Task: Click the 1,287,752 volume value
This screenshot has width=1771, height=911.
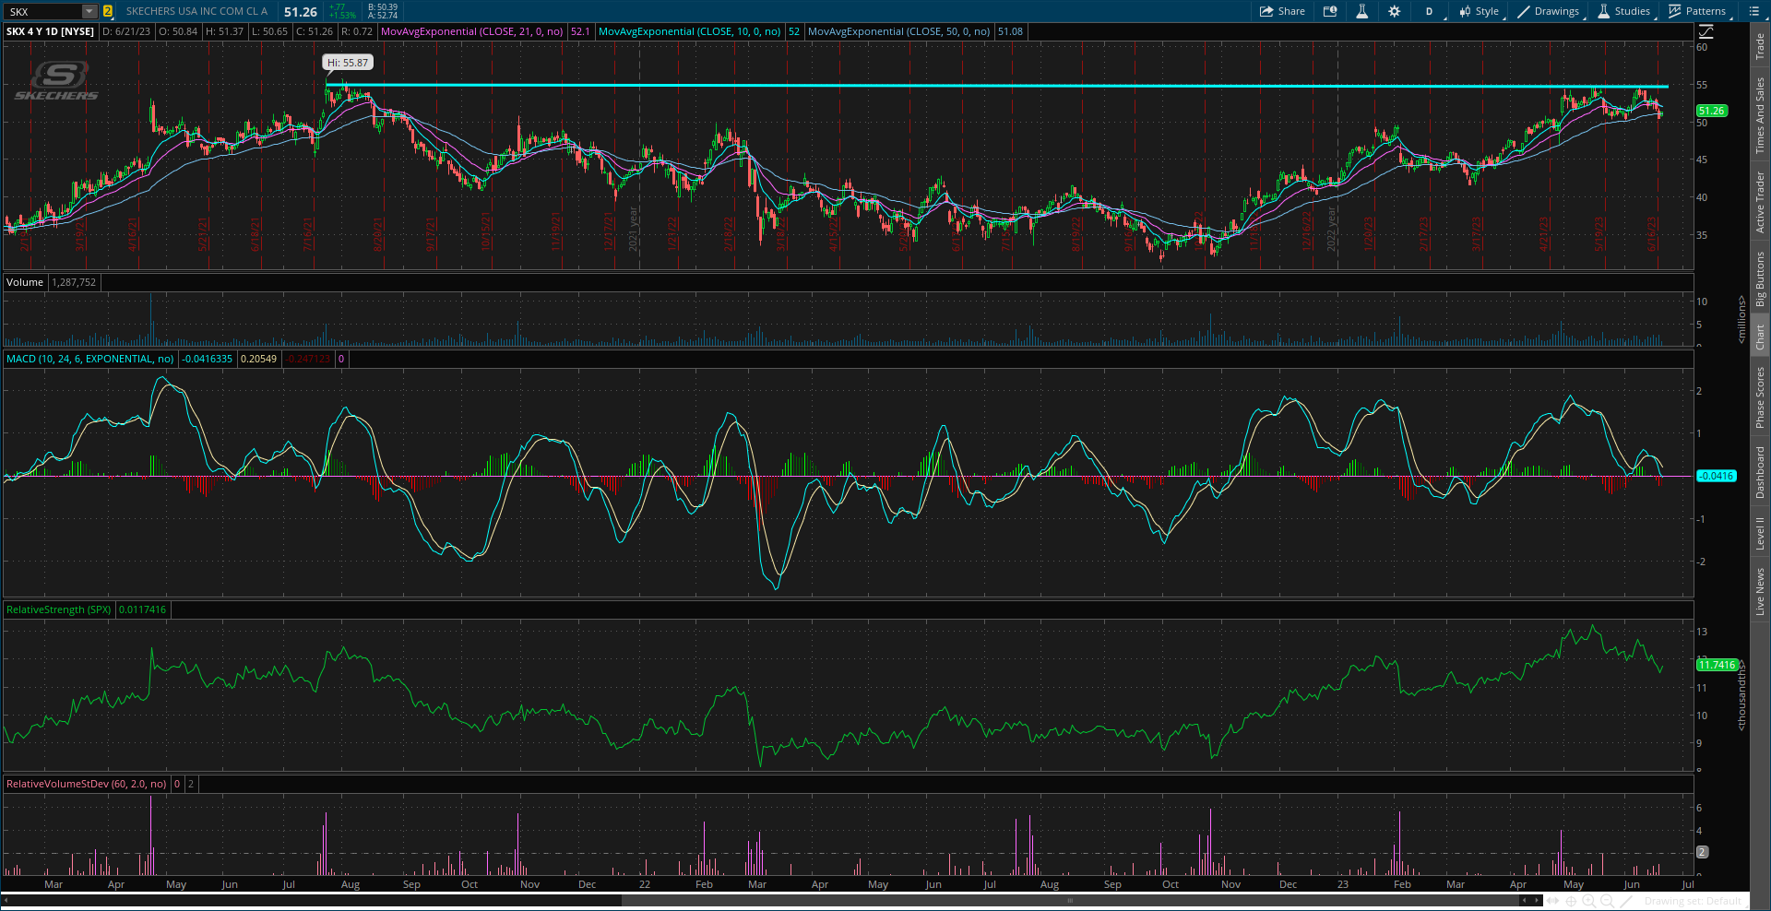Action: click(x=74, y=282)
